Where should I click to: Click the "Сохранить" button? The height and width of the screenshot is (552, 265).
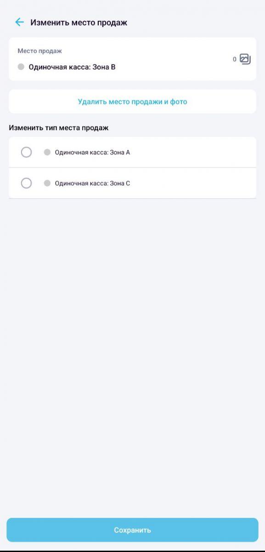point(132,530)
